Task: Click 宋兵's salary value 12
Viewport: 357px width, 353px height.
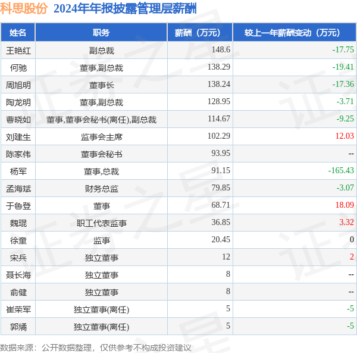Action: tap(226, 257)
